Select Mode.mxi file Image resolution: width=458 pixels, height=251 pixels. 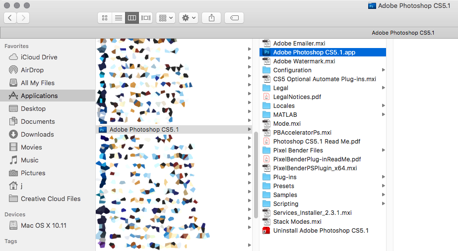(323, 124)
